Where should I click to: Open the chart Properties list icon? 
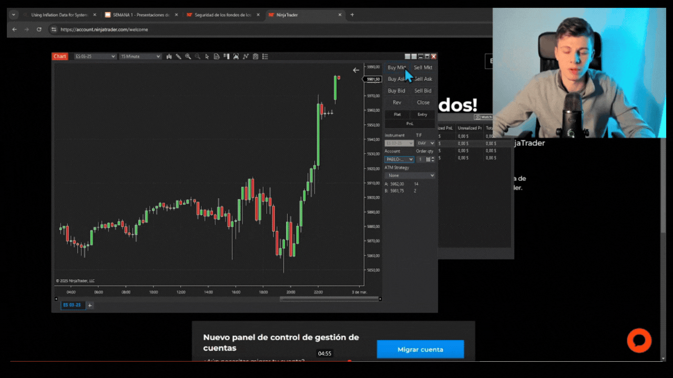(265, 56)
